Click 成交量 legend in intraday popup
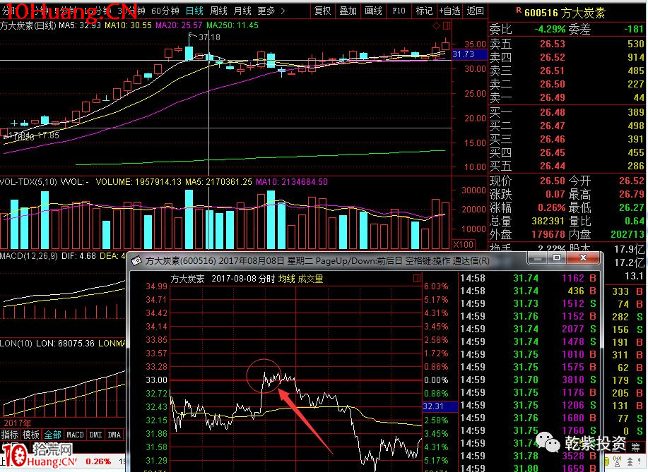The image size is (648, 472). click(x=310, y=279)
